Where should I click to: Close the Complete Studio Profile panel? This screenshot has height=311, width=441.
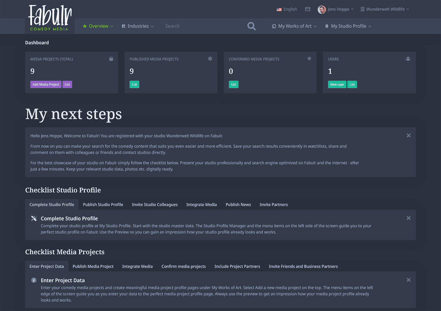click(x=408, y=218)
